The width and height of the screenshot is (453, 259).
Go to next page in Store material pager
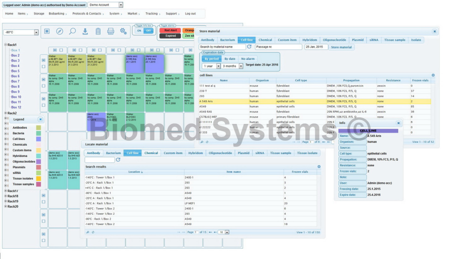click(x=324, y=142)
